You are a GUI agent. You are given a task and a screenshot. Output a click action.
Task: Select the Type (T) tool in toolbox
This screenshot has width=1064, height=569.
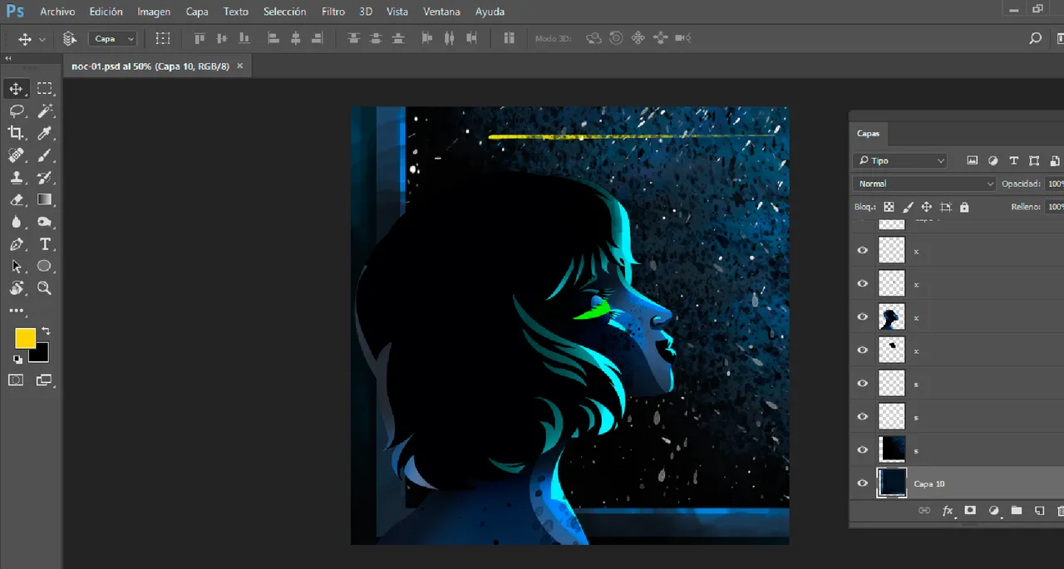pos(45,244)
